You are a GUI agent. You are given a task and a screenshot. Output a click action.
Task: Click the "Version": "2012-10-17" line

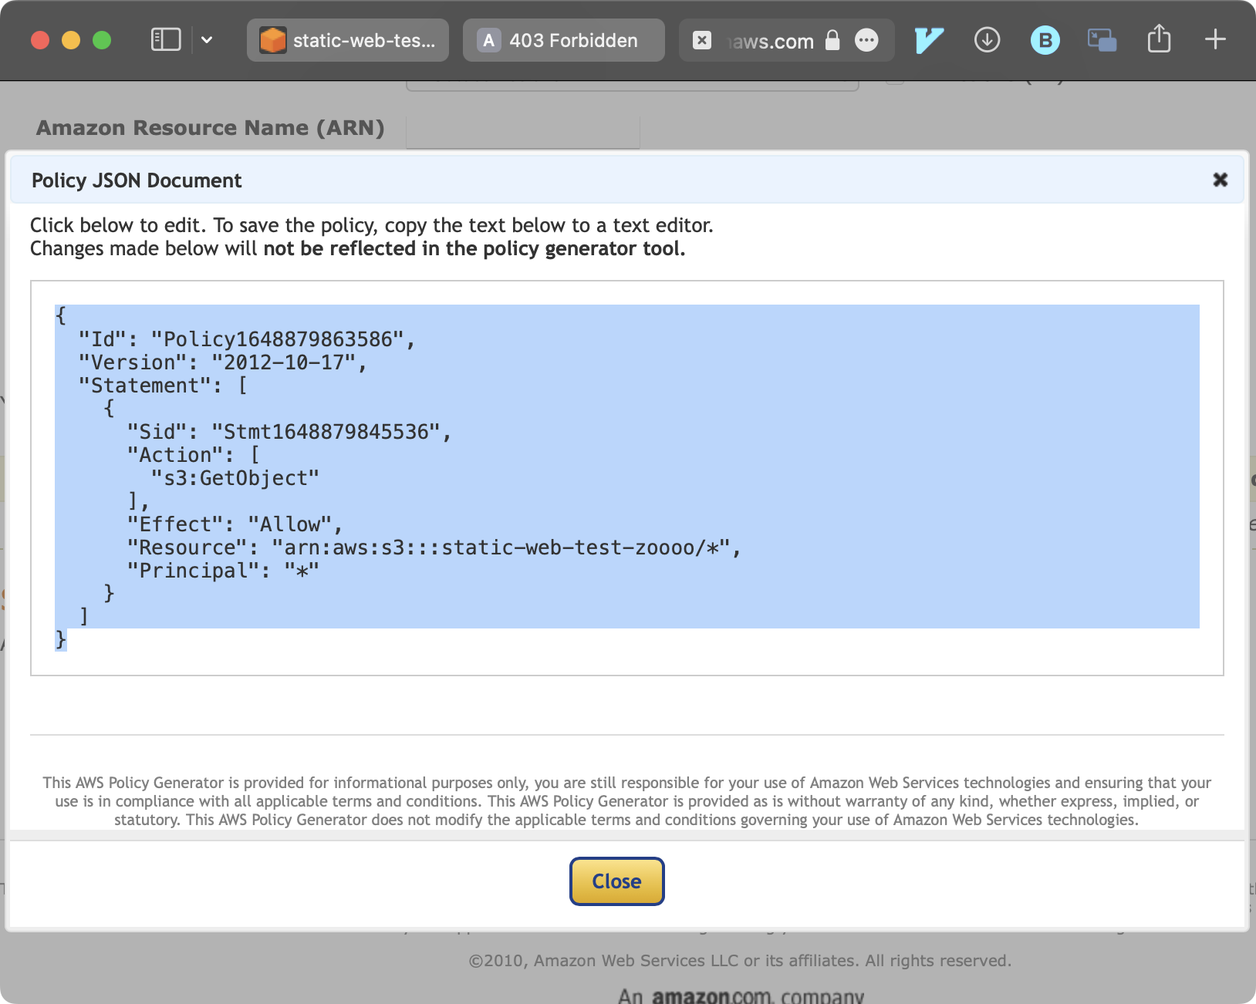pyautogui.click(x=223, y=362)
